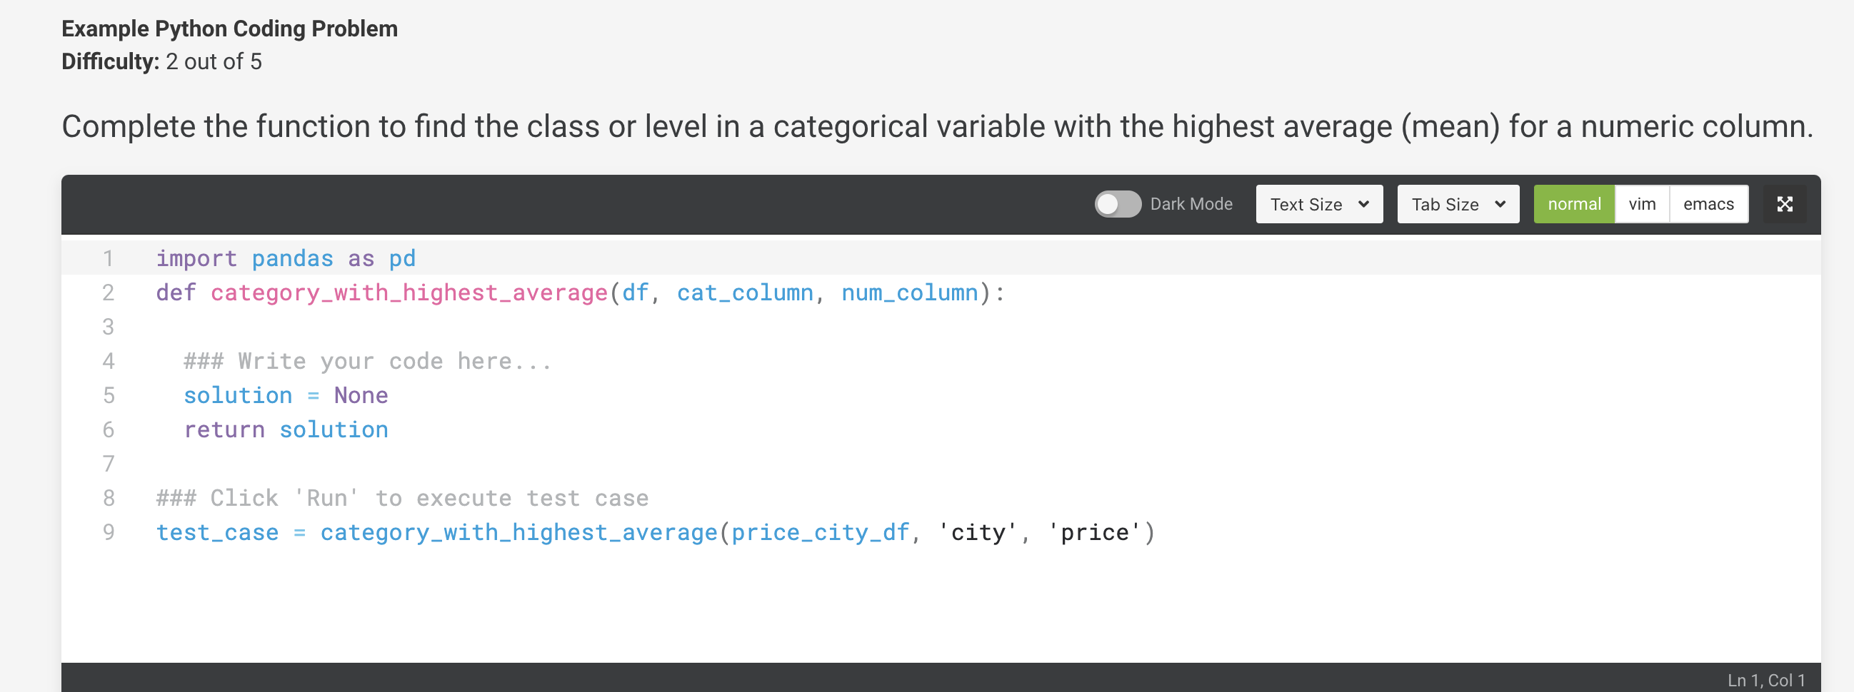Click empty line 3 in editor

coord(936,327)
